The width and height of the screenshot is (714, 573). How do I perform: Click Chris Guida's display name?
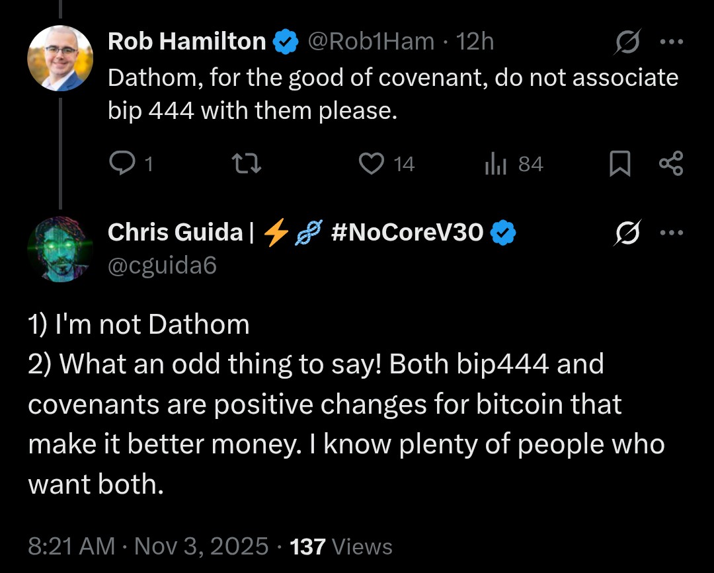coord(175,232)
